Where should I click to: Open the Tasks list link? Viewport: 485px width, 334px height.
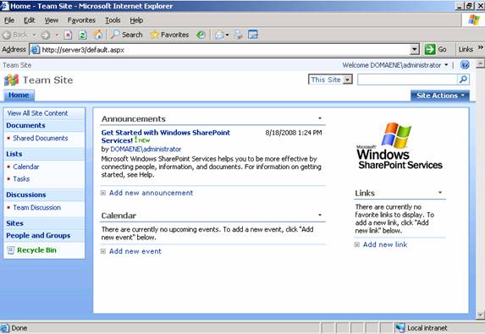(21, 179)
